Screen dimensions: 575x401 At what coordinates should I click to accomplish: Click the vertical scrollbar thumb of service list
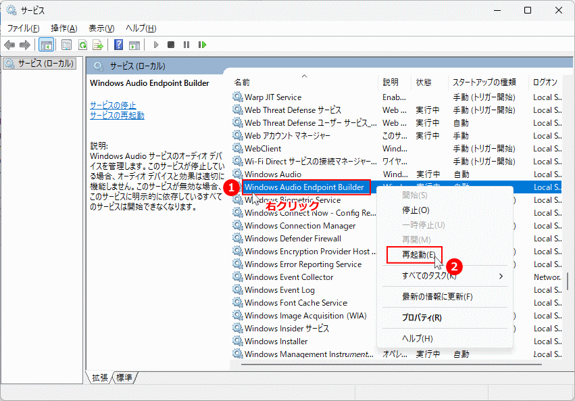[568, 281]
